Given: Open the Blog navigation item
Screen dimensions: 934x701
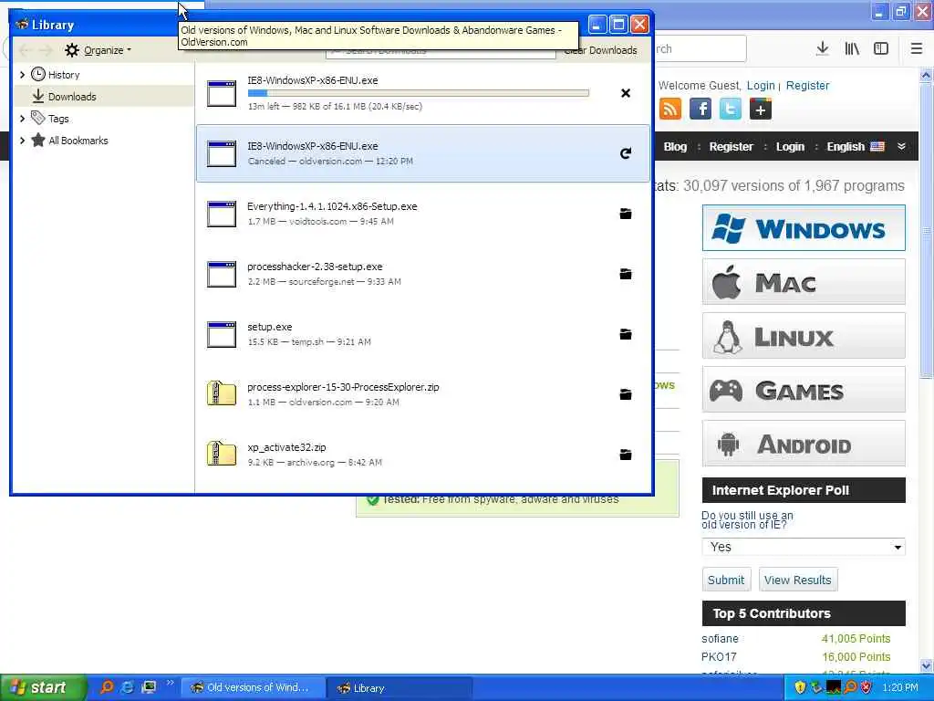Looking at the screenshot, I should coord(675,147).
